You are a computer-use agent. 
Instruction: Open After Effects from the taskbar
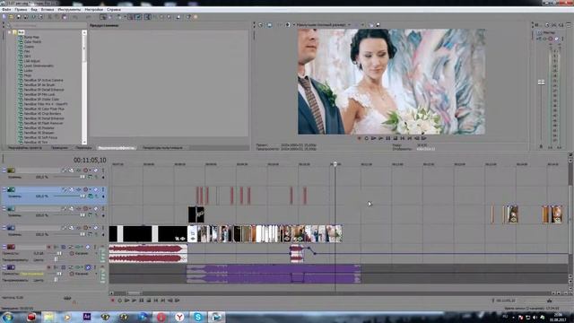click(x=87, y=317)
